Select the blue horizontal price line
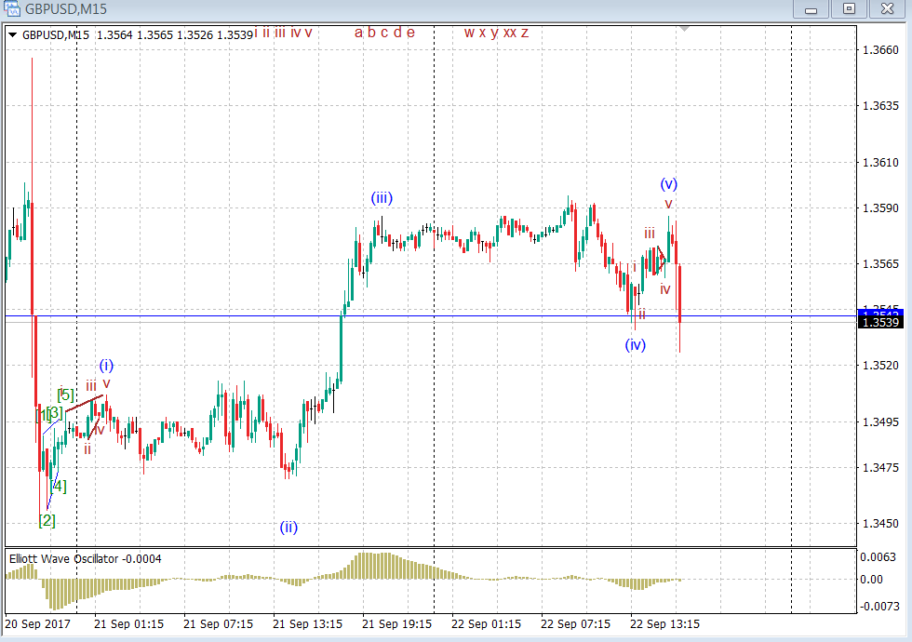This screenshot has height=642, width=912. point(430,316)
